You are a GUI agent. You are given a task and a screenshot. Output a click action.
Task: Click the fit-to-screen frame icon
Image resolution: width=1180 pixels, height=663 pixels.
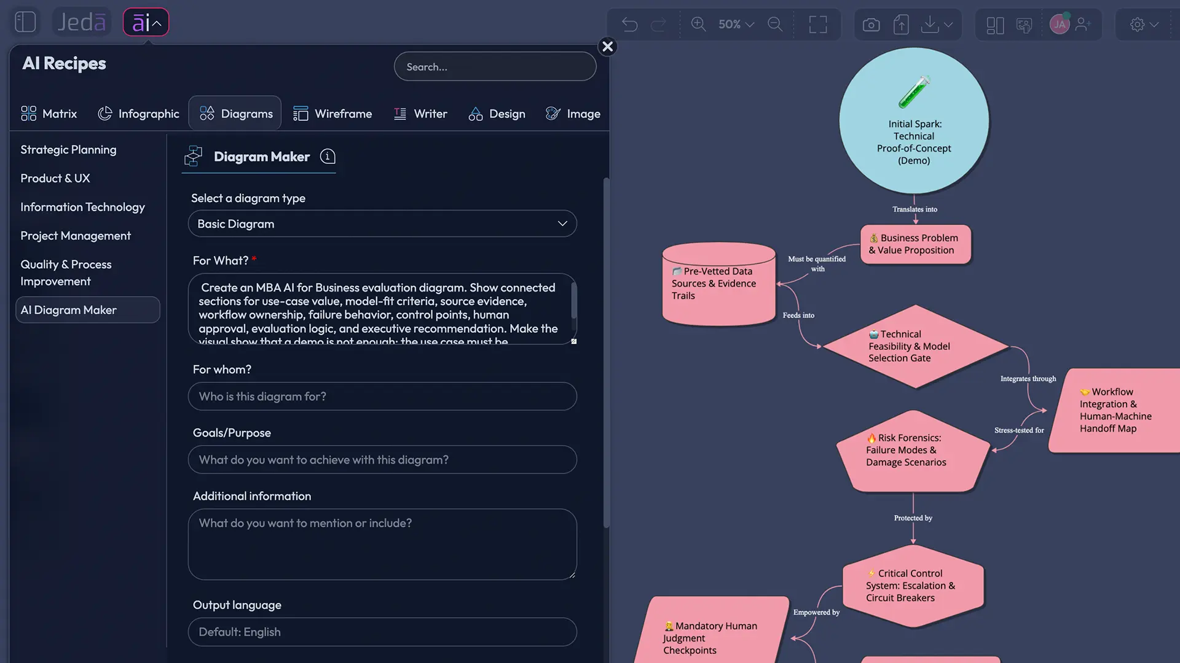818,25
